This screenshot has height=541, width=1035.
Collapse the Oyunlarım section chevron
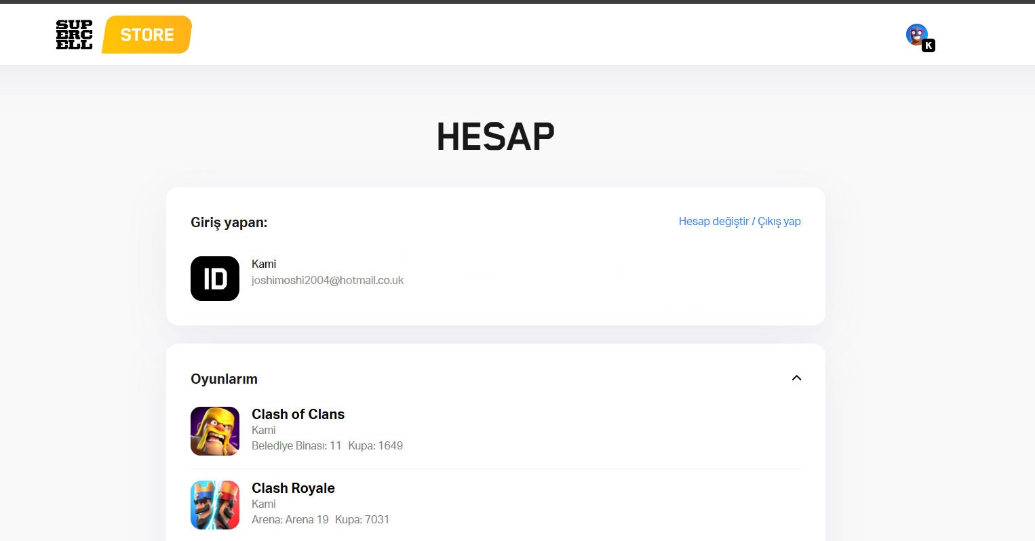[796, 378]
